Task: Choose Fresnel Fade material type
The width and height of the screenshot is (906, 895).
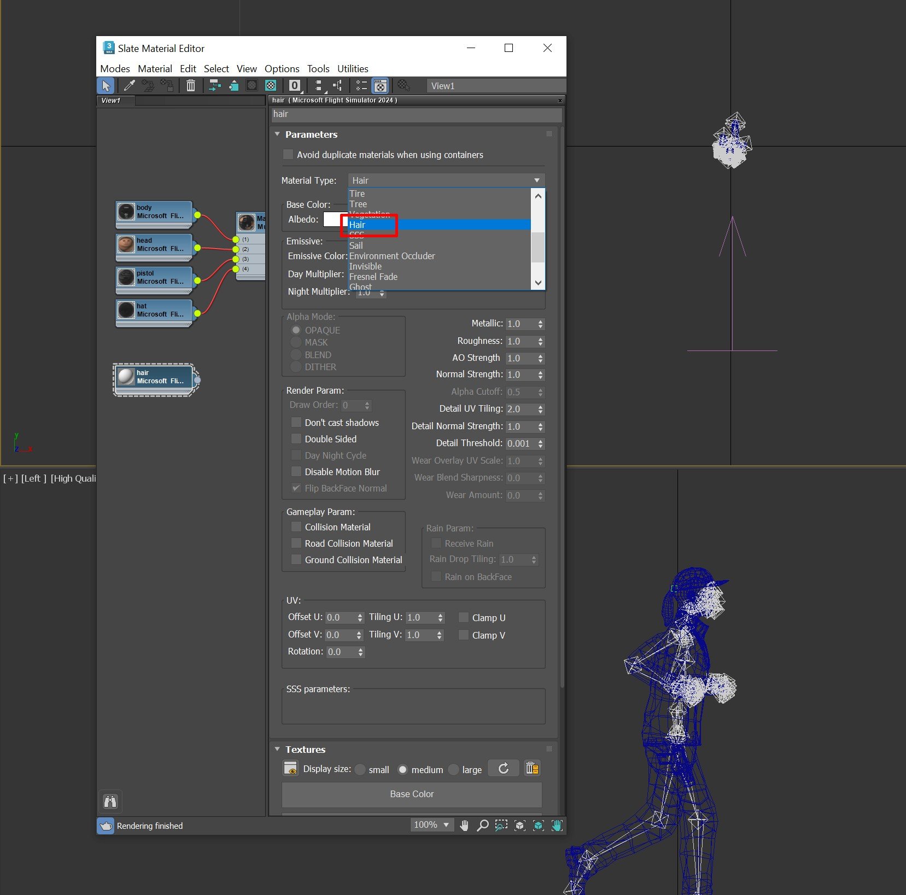Action: (x=440, y=277)
